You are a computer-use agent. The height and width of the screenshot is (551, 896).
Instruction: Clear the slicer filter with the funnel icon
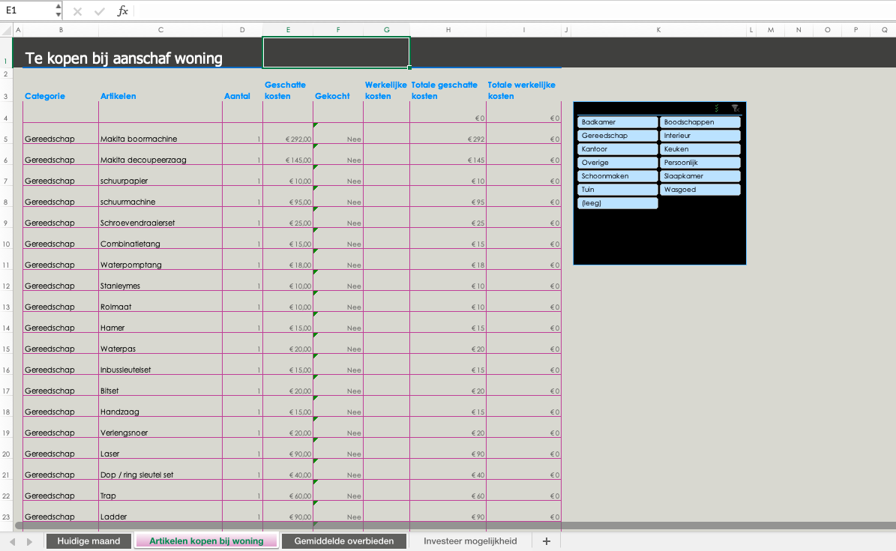pyautogui.click(x=736, y=108)
